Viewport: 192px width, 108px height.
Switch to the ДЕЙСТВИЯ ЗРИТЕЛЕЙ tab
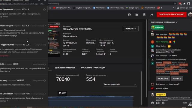tap(65, 68)
